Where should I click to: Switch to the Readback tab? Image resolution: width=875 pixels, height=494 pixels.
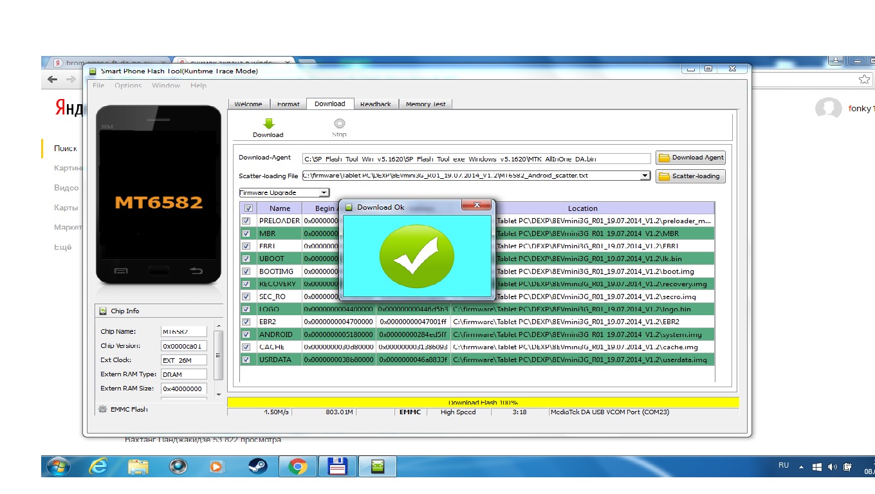coord(375,104)
